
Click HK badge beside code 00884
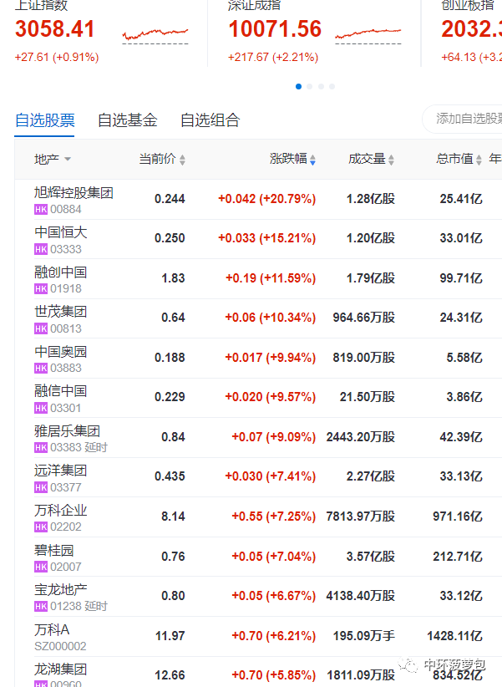pyautogui.click(x=41, y=210)
